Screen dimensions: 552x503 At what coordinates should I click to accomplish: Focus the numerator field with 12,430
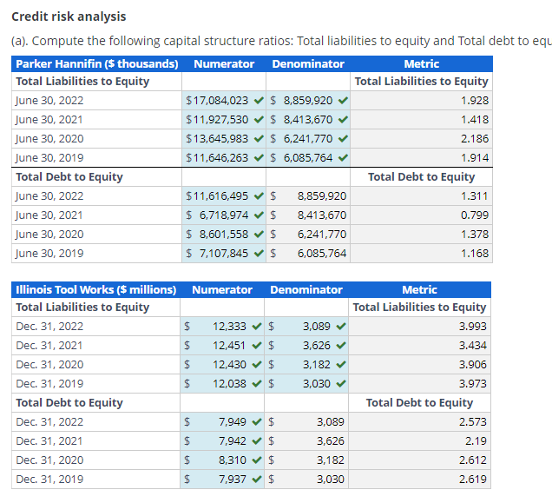pyautogui.click(x=222, y=365)
